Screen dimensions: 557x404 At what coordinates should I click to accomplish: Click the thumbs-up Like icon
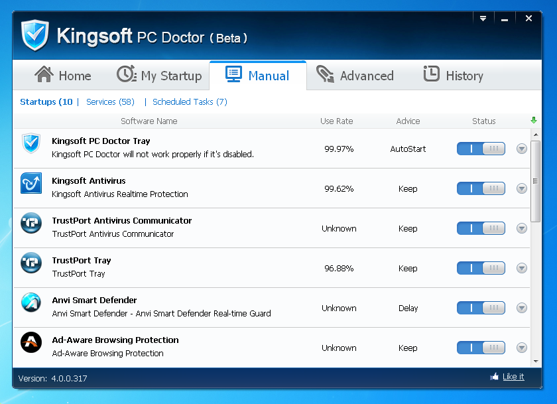[x=494, y=377]
